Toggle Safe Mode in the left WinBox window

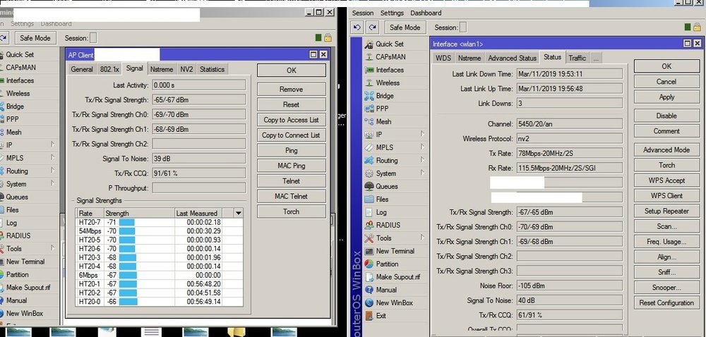tap(32, 38)
